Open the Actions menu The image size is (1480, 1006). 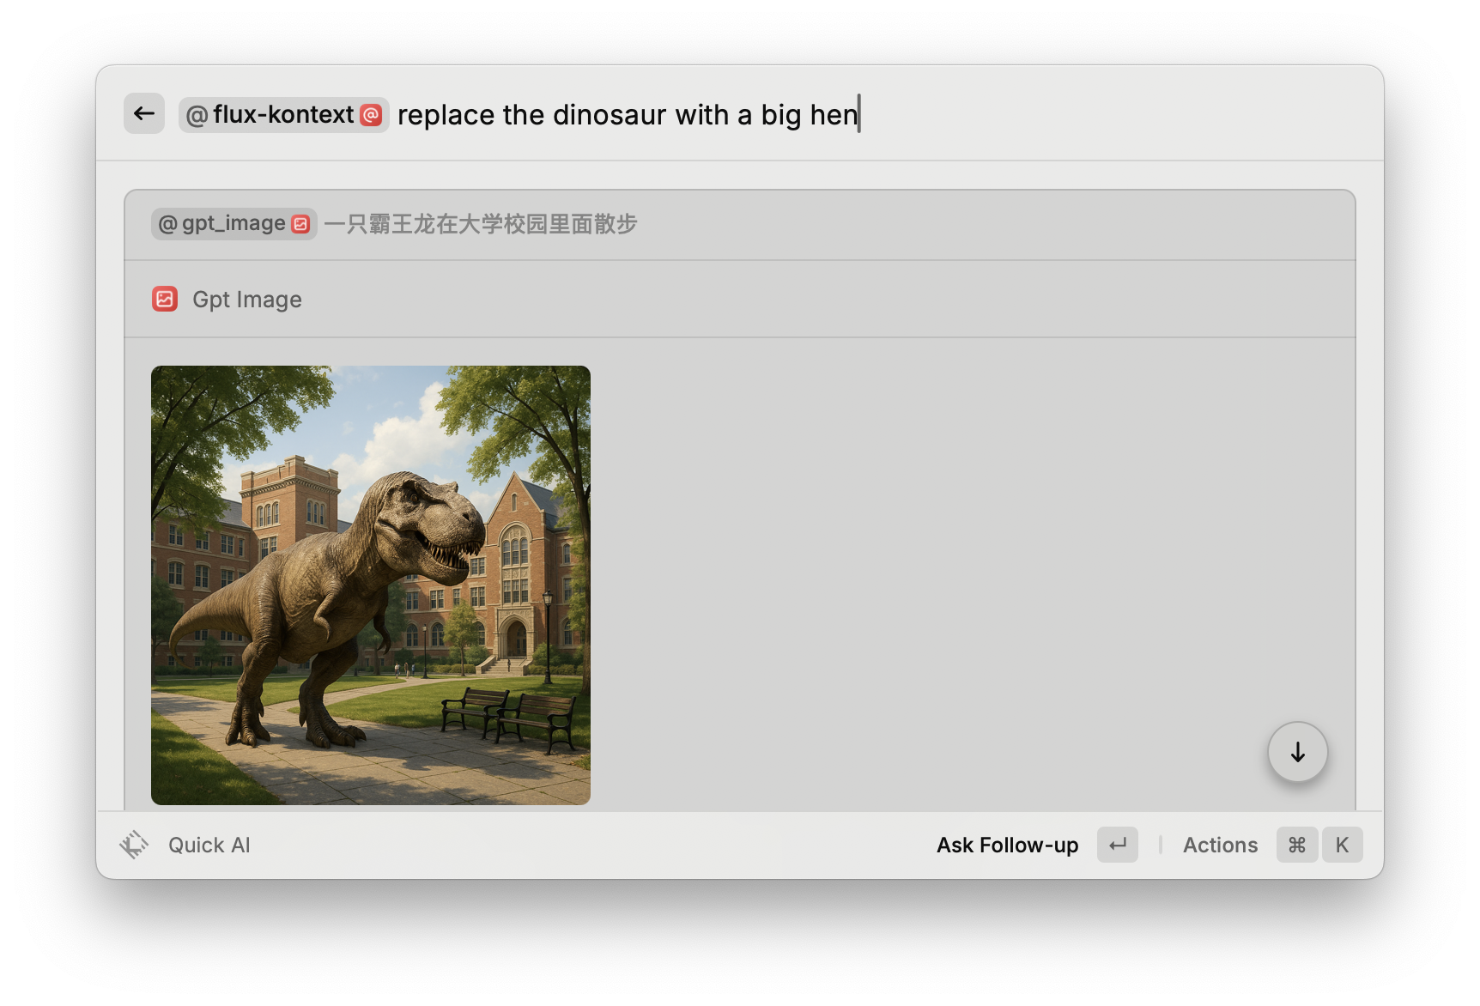(1220, 845)
